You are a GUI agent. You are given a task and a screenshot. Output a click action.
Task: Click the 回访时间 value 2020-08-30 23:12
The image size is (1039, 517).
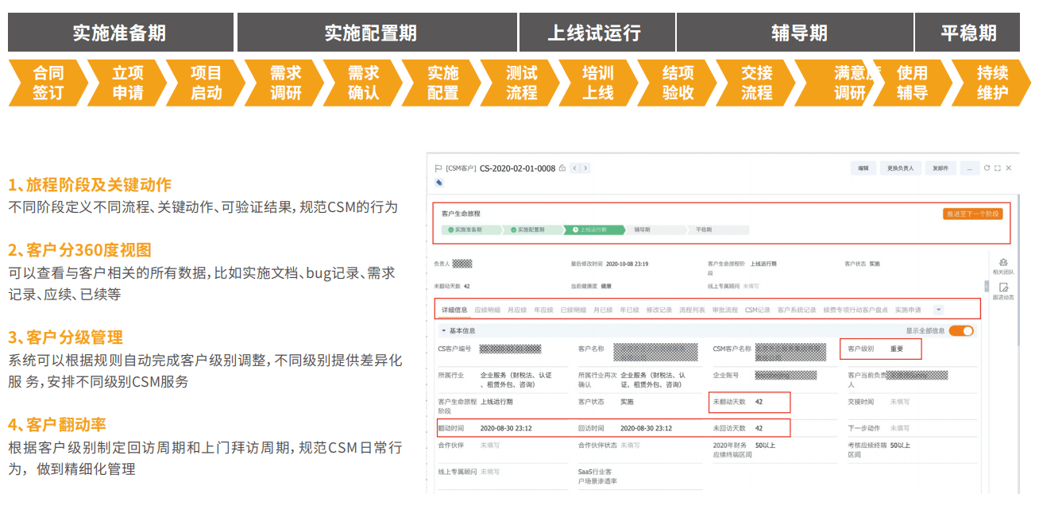point(646,428)
